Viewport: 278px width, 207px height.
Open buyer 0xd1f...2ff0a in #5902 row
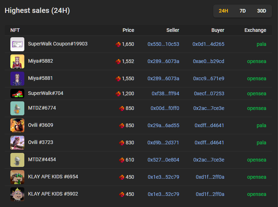[210, 194]
